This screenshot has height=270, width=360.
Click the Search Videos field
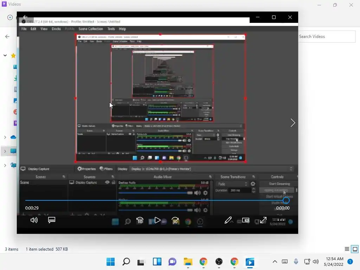327,37
